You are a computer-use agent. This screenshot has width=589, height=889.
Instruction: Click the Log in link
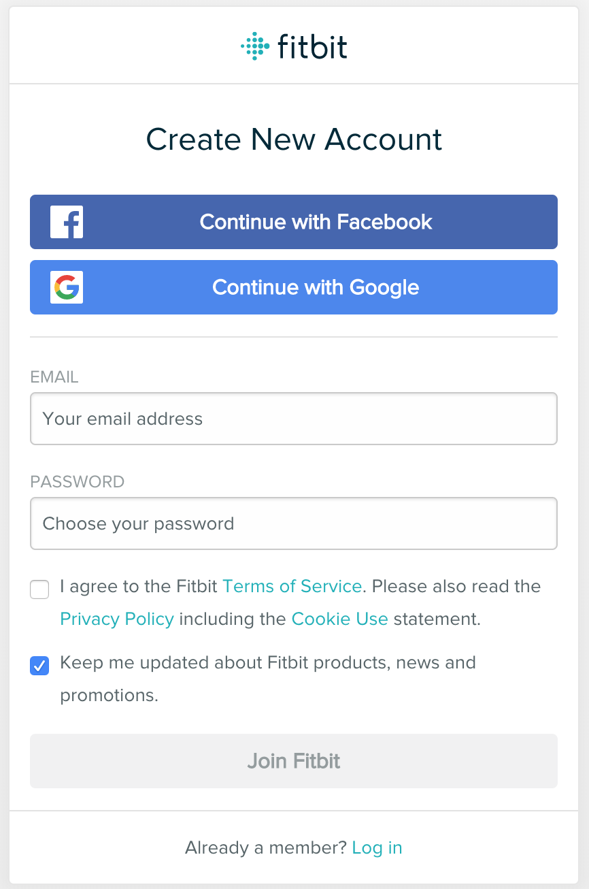pyautogui.click(x=377, y=847)
